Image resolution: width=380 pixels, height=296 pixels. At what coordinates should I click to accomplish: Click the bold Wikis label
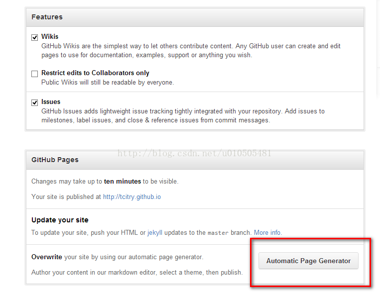coord(50,37)
